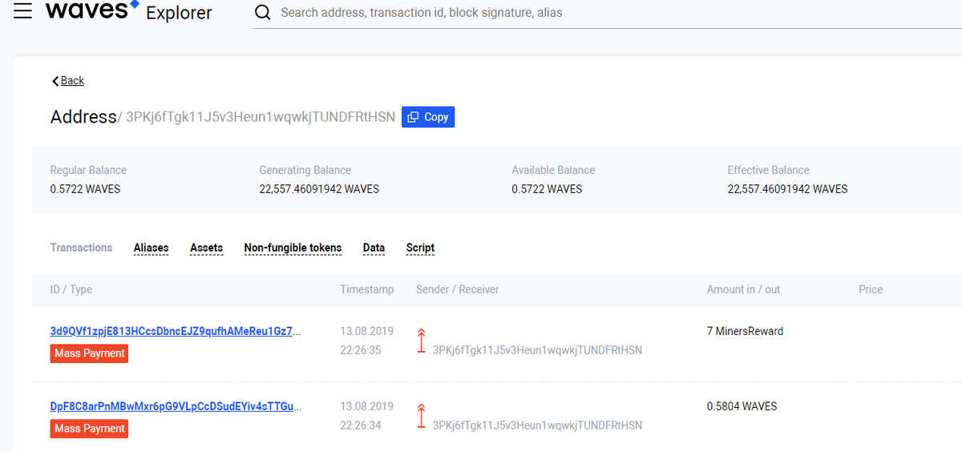Open the Script tab
962x452 pixels.
(x=420, y=248)
